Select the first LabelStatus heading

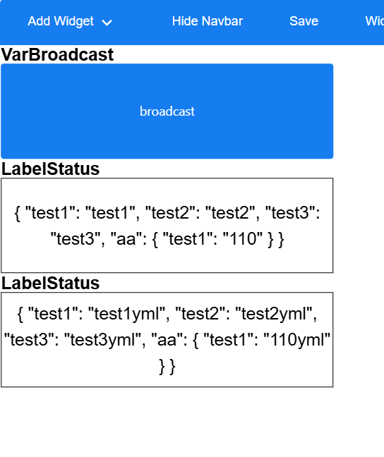[51, 169]
